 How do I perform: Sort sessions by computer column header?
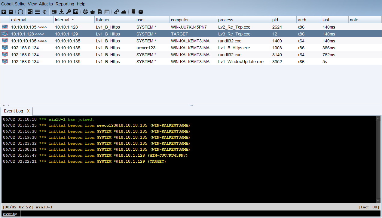pos(193,20)
